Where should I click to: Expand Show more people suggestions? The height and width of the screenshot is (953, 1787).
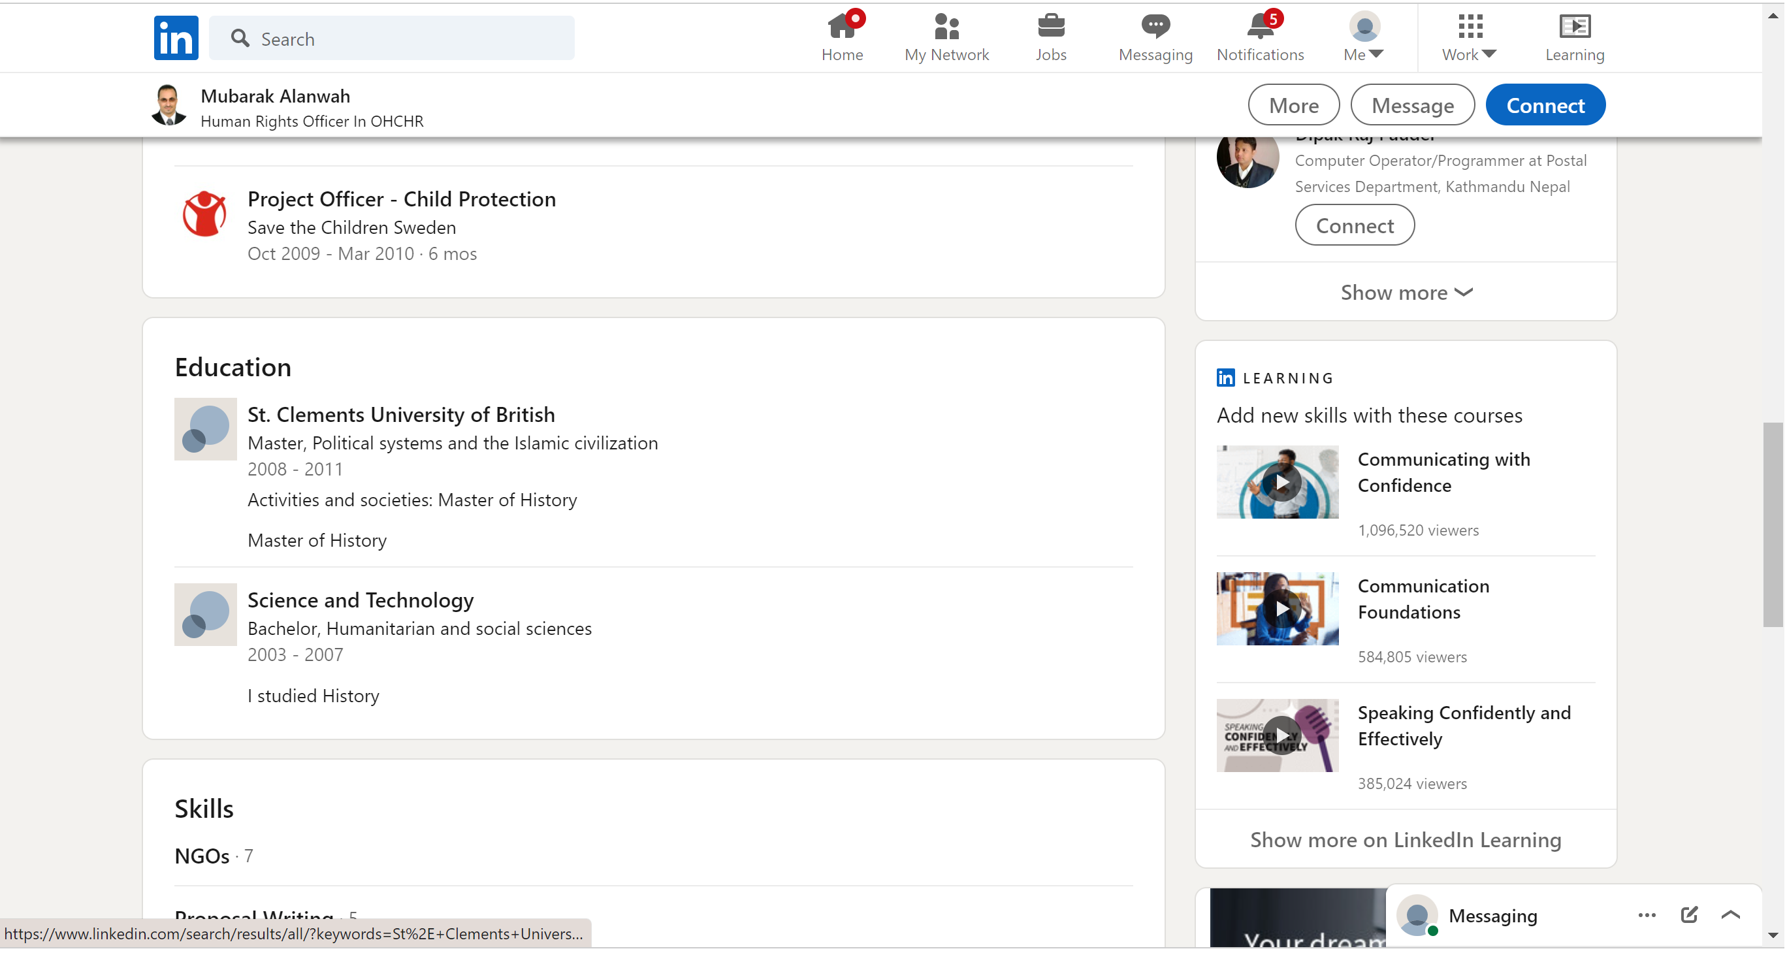point(1406,292)
